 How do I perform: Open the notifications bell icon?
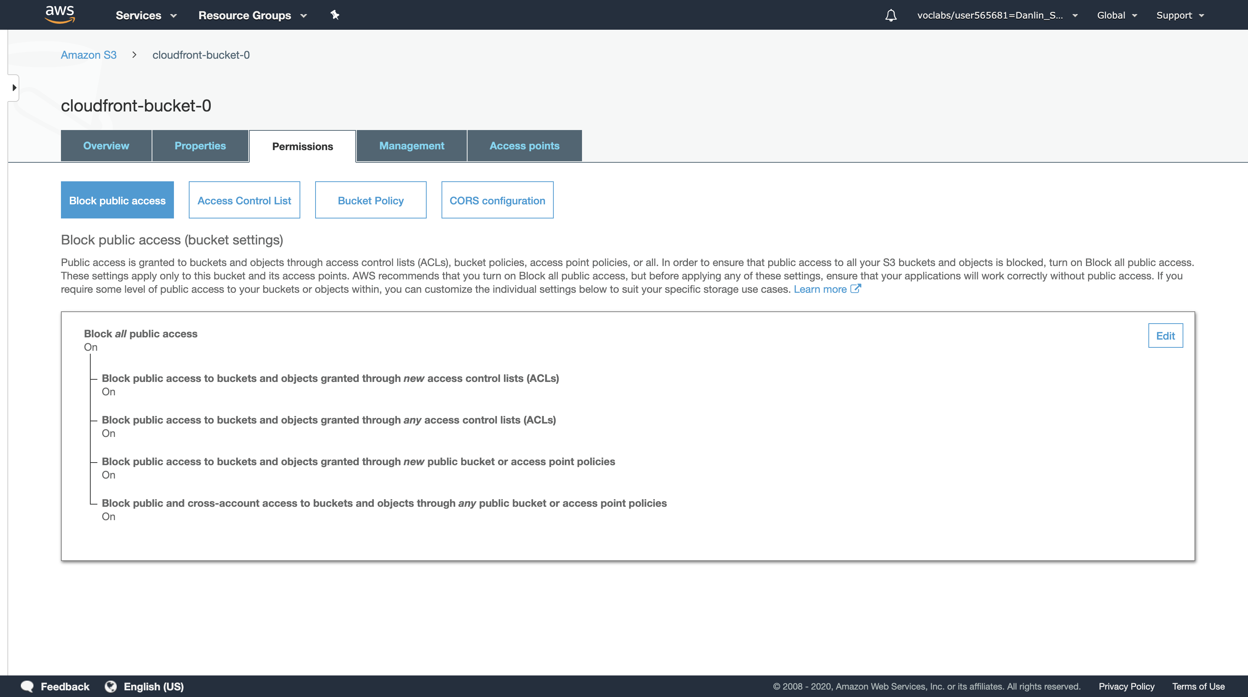pos(890,16)
